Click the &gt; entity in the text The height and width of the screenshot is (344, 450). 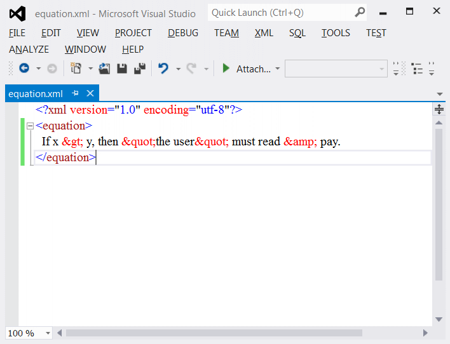72,142
